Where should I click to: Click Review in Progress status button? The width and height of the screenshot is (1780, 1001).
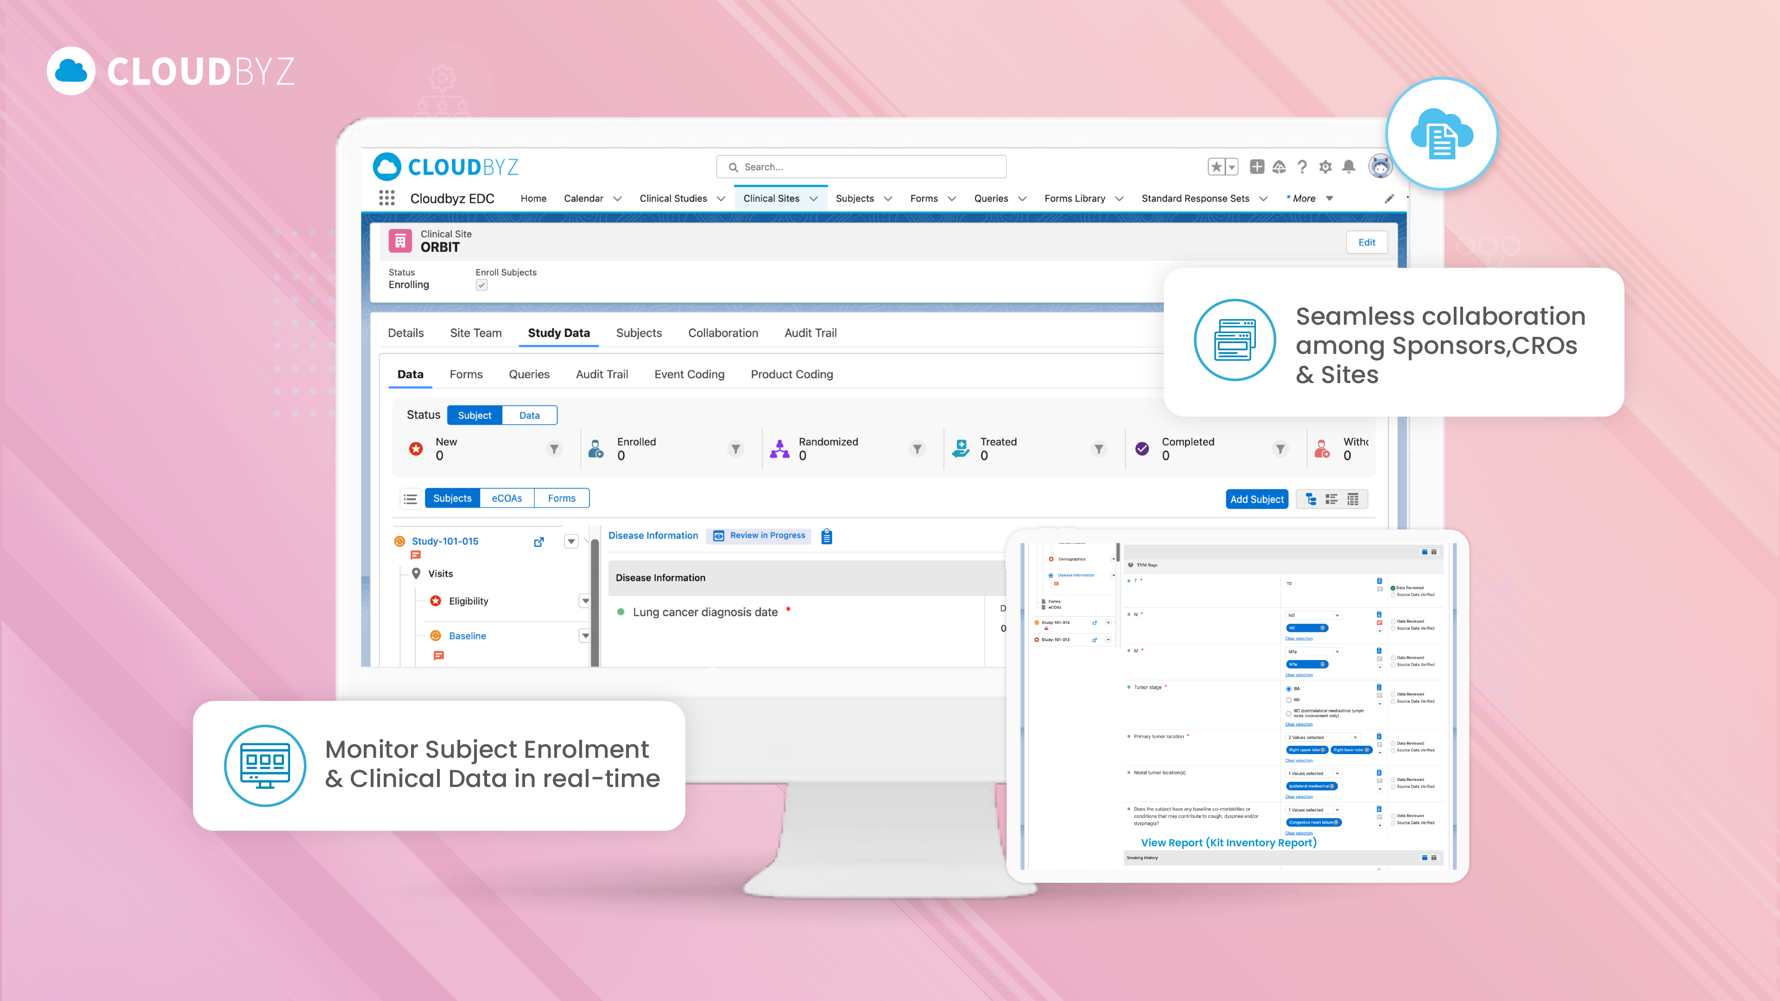759,536
